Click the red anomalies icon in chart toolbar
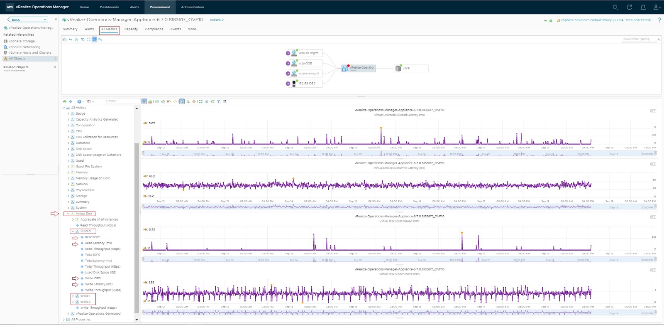Viewport: 664px width, 325px height. pos(169,101)
